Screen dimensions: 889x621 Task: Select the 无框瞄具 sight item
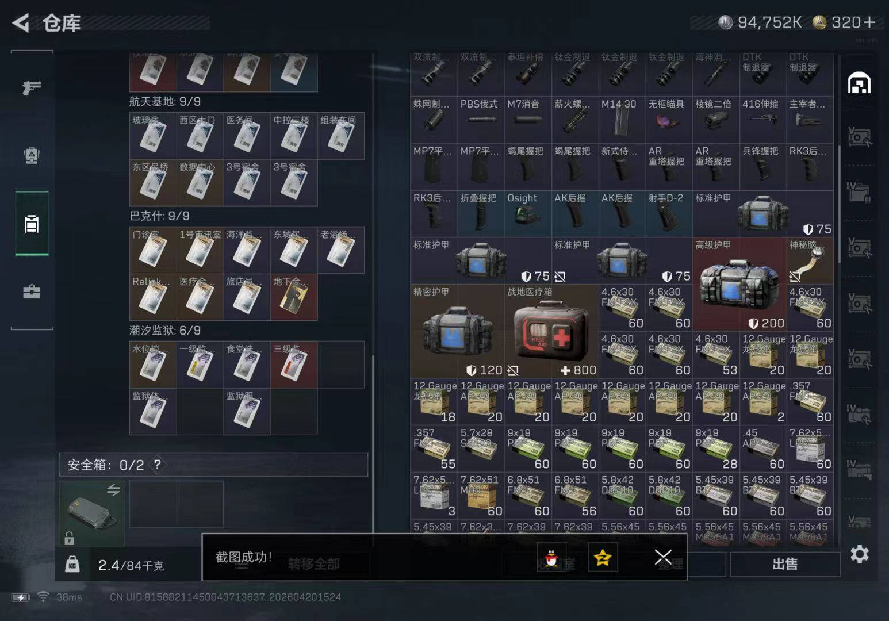pos(669,120)
